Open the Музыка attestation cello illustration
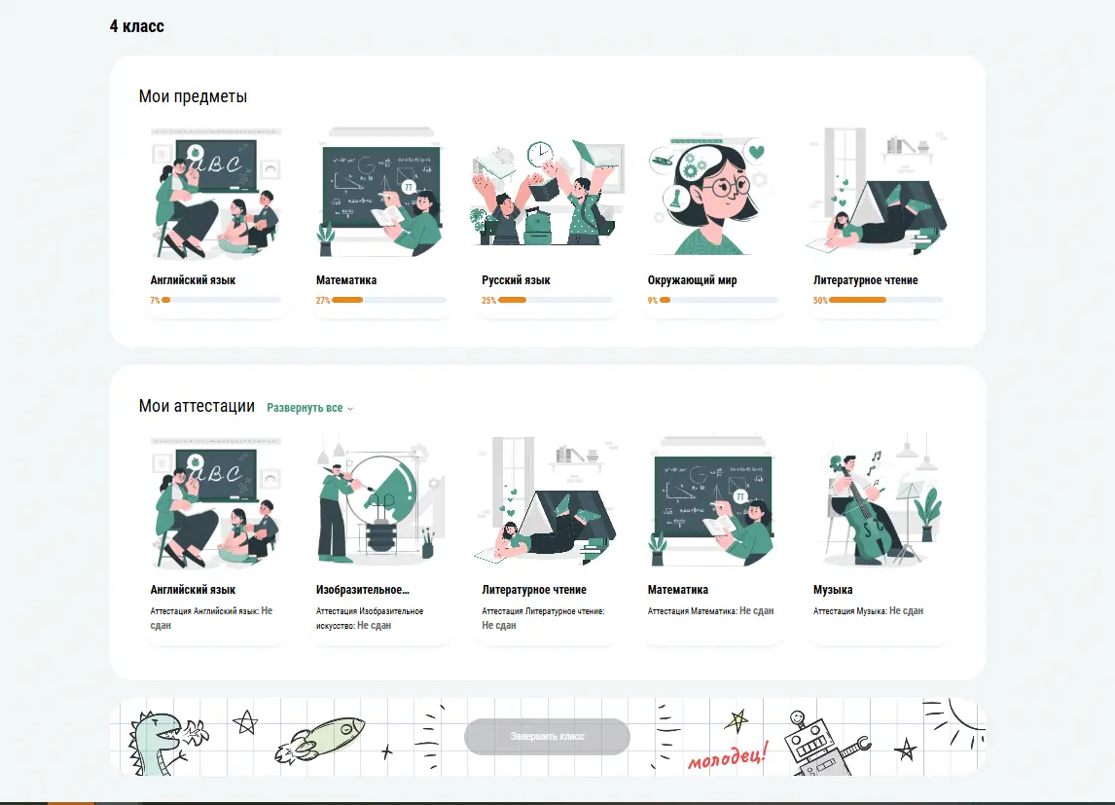The width and height of the screenshot is (1115, 805). (x=879, y=503)
